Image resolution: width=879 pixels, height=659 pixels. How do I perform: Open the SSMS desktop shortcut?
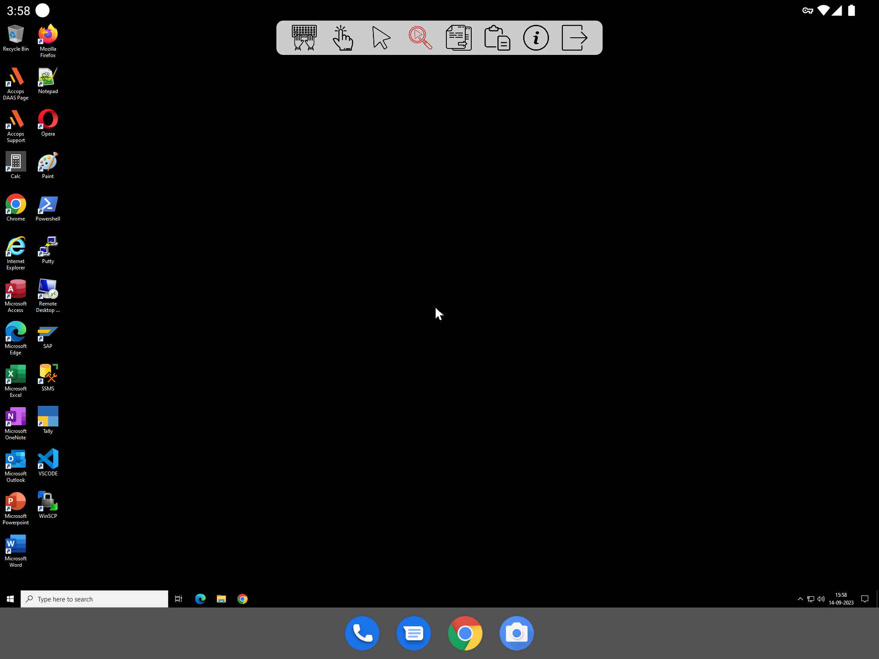[48, 378]
